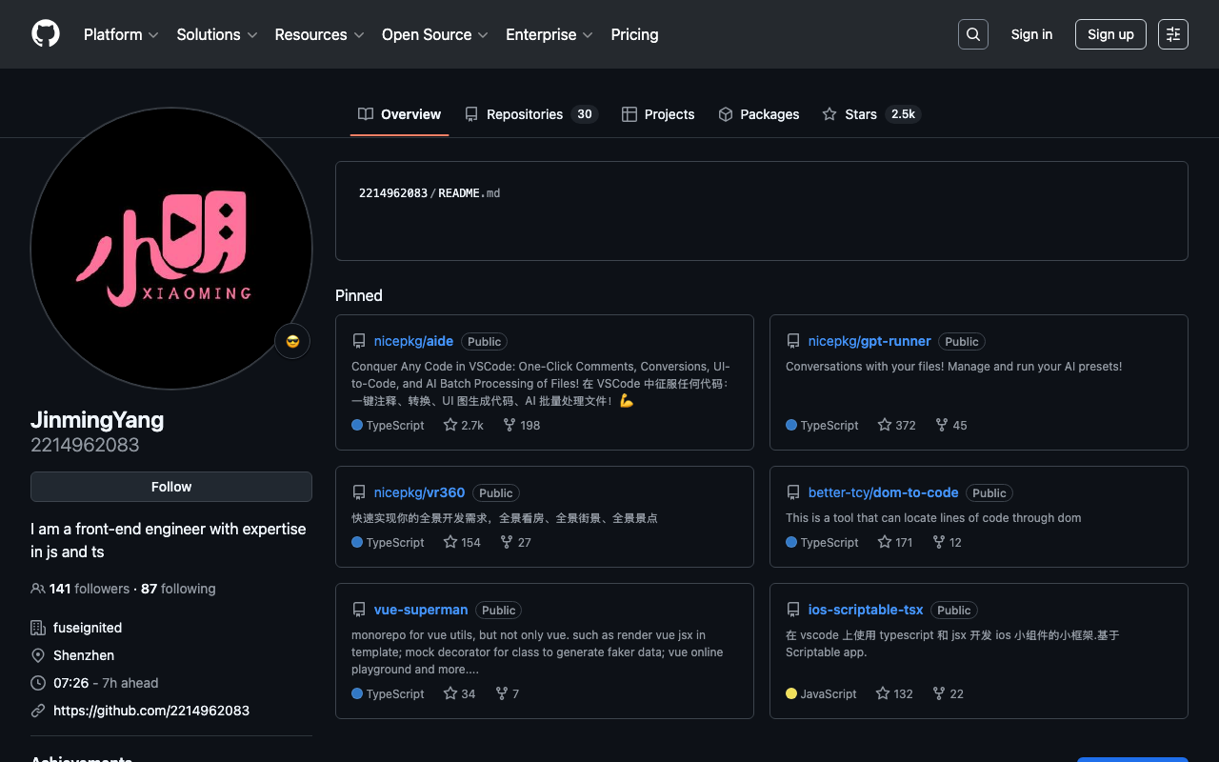
Task: Click star icon on ios-scriptable-tsx card
Action: point(883,693)
